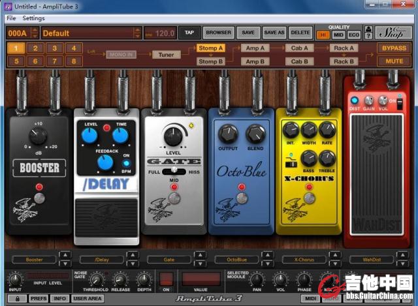Open the Gate slot selector

point(169,260)
